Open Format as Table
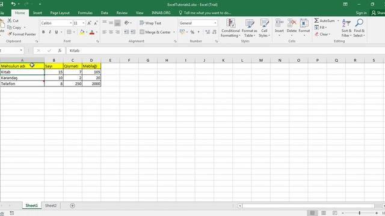The height and width of the screenshot is (216, 385). click(x=250, y=28)
